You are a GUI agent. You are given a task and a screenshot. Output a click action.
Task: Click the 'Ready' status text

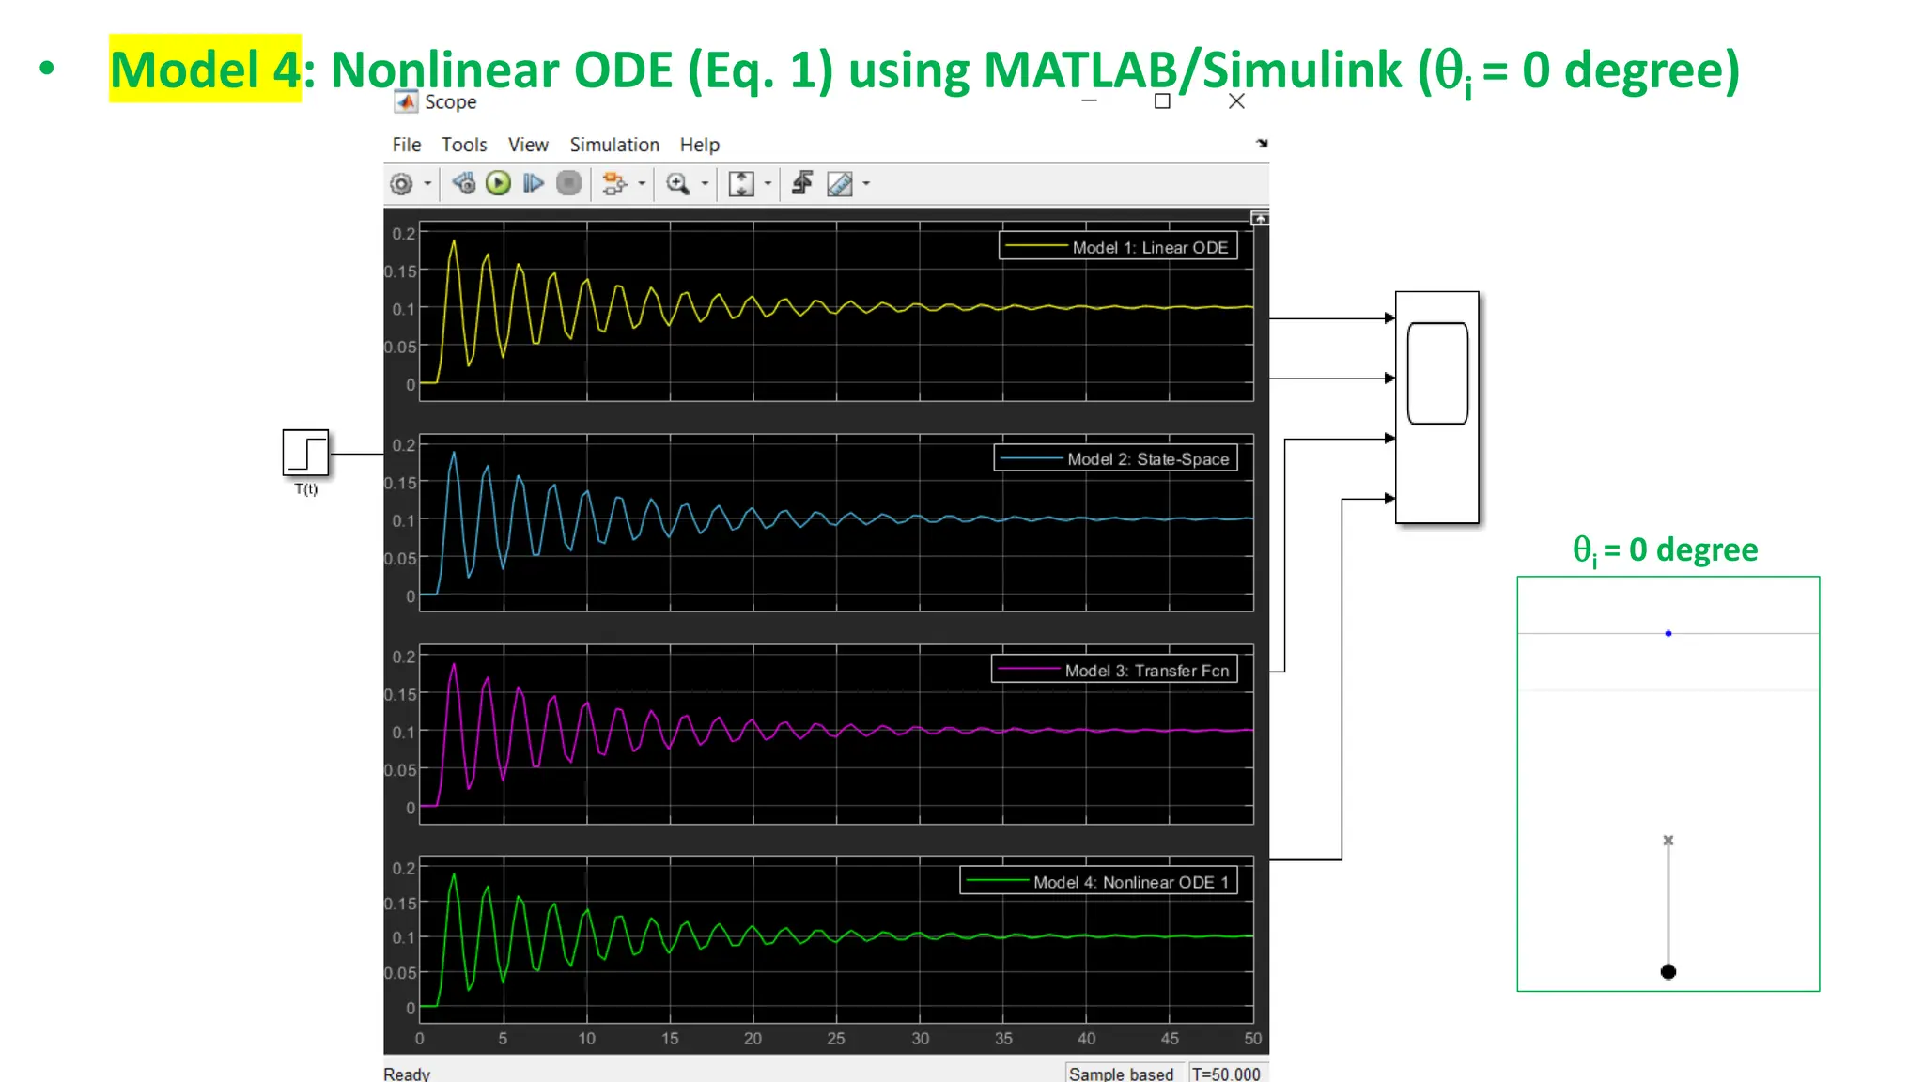point(407,1074)
